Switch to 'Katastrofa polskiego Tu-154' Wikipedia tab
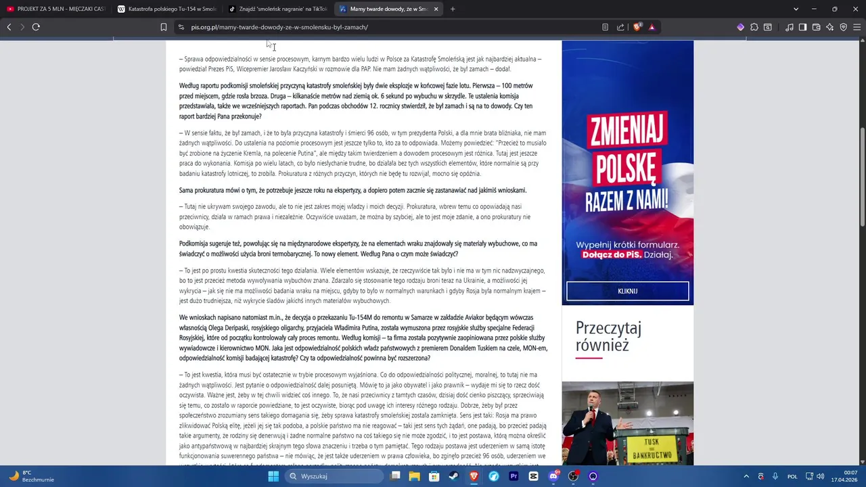This screenshot has height=487, width=866. coord(167,9)
